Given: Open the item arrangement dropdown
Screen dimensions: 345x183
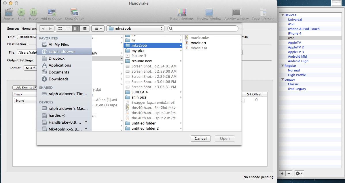Looking at the screenshot, I should pos(98,29).
